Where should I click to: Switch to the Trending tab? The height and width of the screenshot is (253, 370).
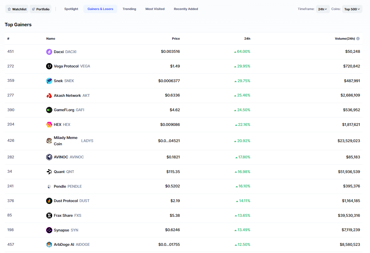point(129,9)
